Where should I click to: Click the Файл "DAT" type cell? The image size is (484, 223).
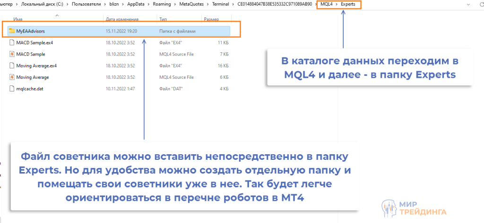click(x=171, y=89)
